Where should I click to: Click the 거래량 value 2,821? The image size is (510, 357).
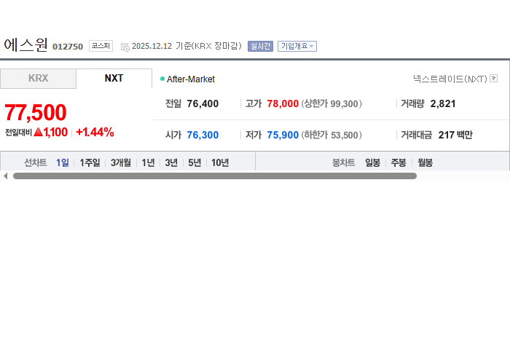[x=443, y=103]
